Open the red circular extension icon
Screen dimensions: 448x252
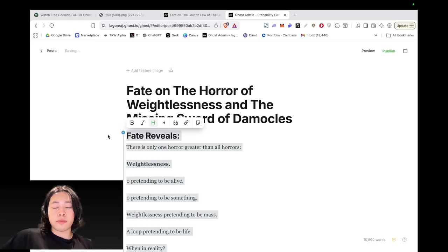321,26
